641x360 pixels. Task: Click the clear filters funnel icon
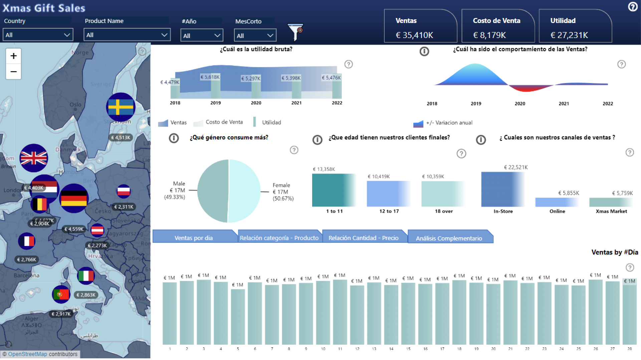[x=295, y=32]
